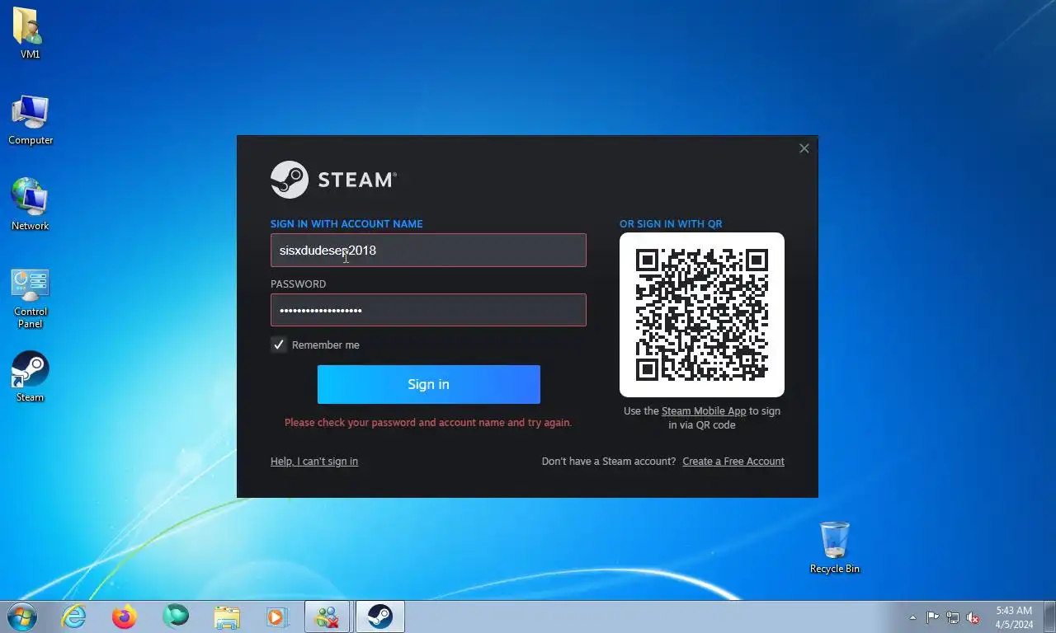
Task: Open the Create a Free Account link
Action: click(x=733, y=462)
